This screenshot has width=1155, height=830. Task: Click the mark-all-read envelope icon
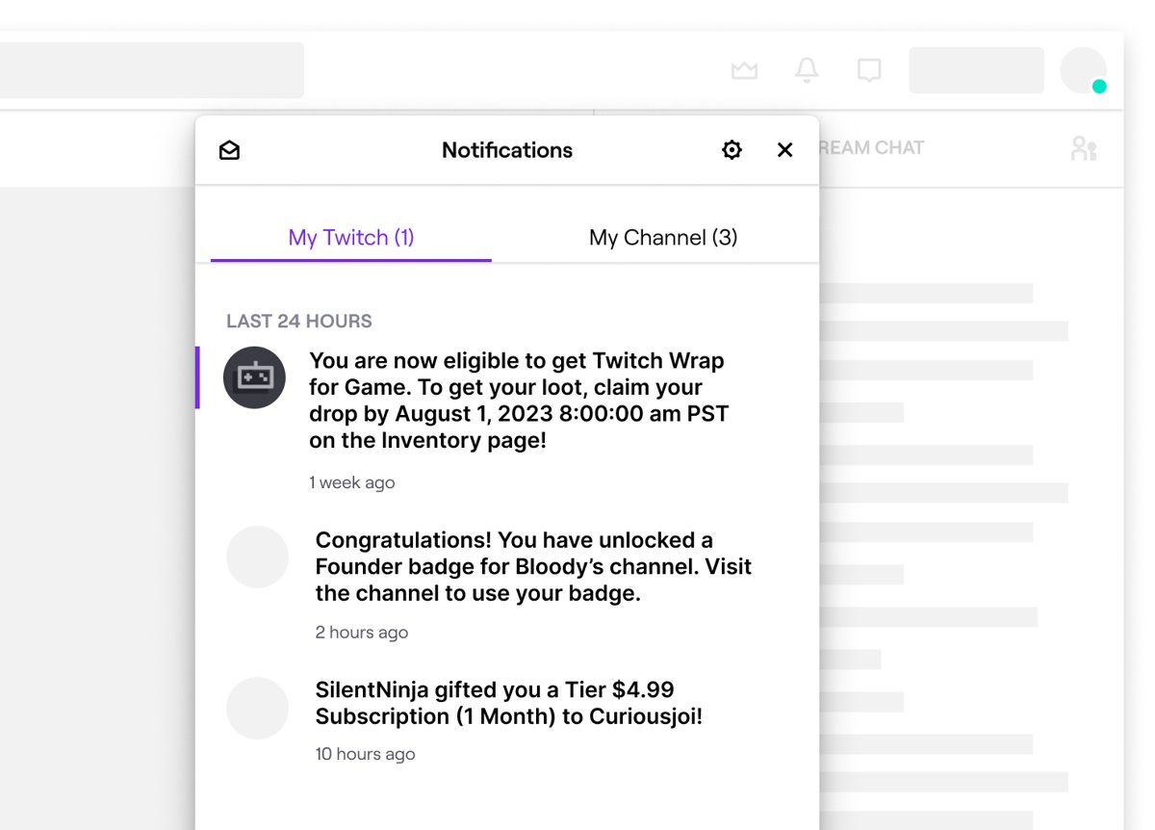pyautogui.click(x=229, y=150)
